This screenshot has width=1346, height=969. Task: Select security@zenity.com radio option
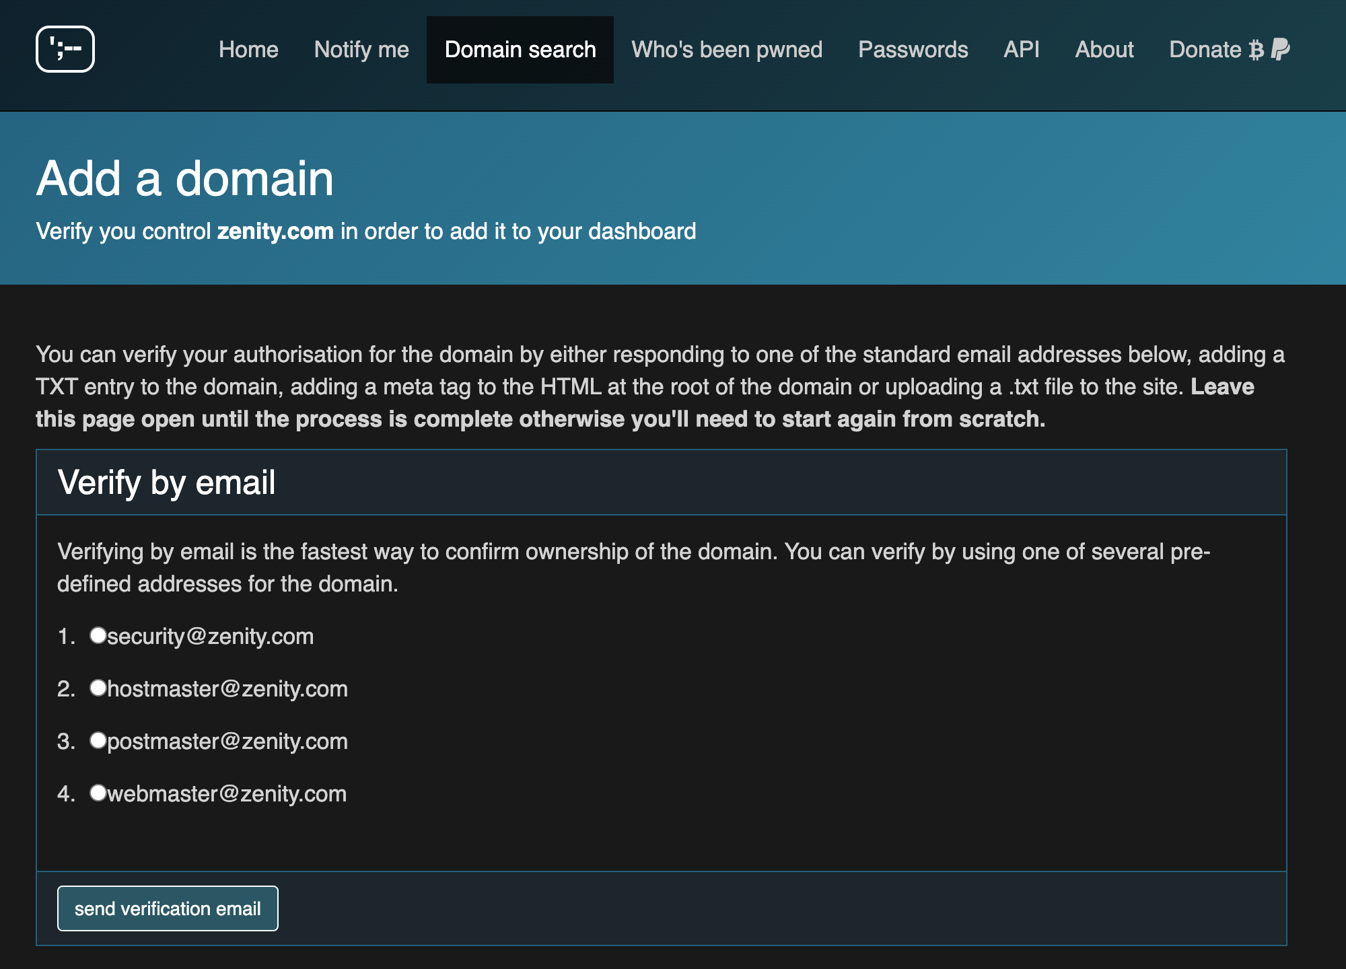click(98, 635)
